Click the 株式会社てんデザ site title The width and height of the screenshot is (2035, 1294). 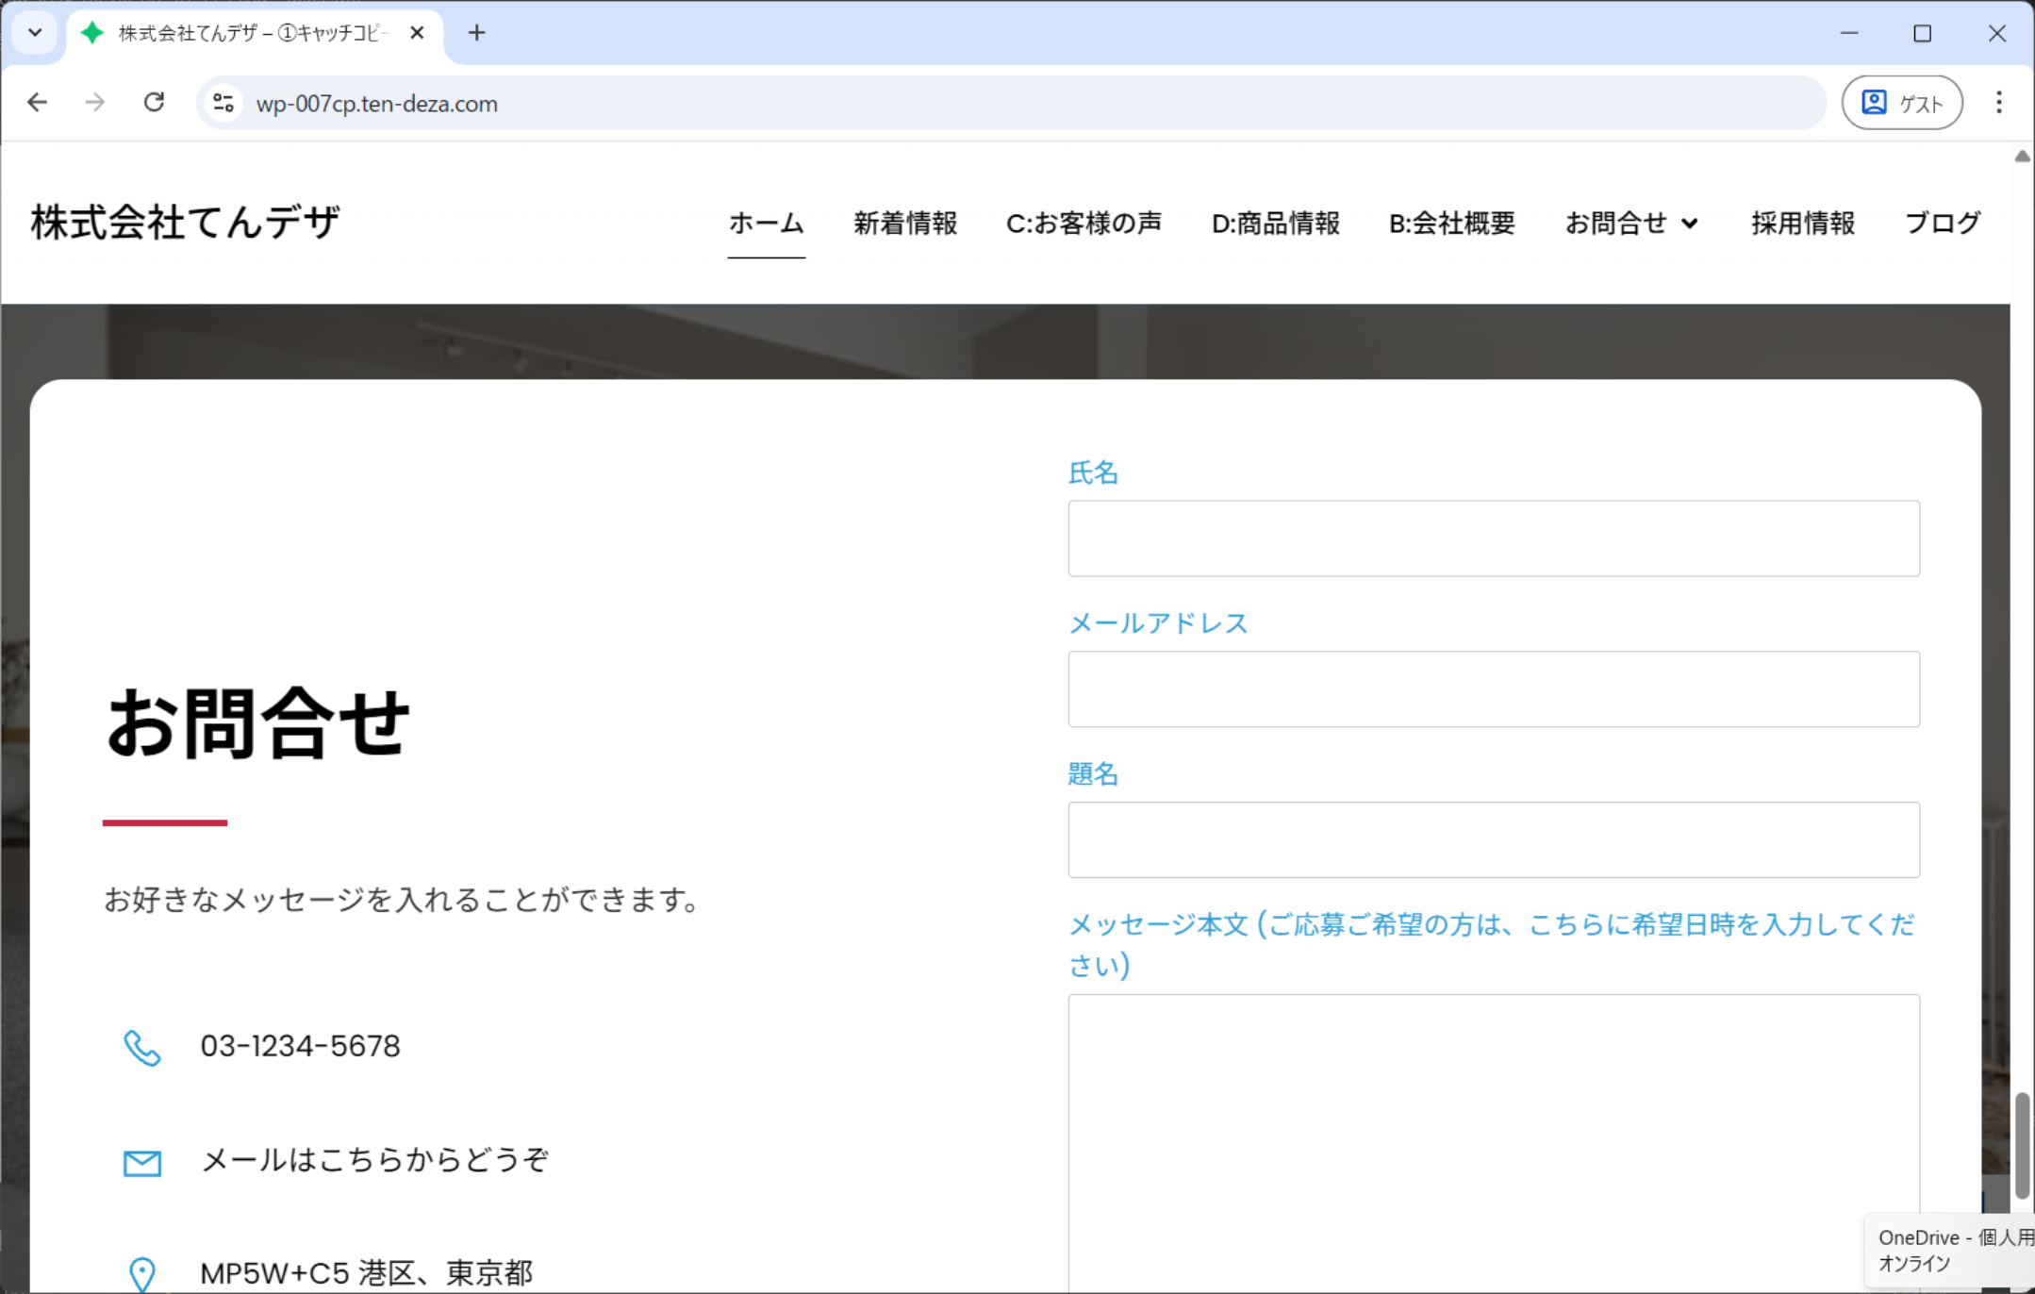(185, 223)
